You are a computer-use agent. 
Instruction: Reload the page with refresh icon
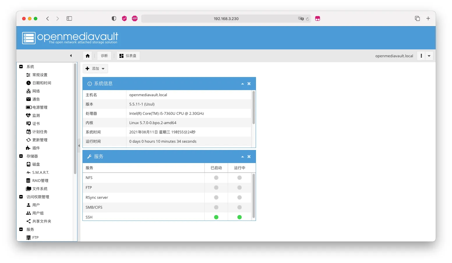pos(308,19)
